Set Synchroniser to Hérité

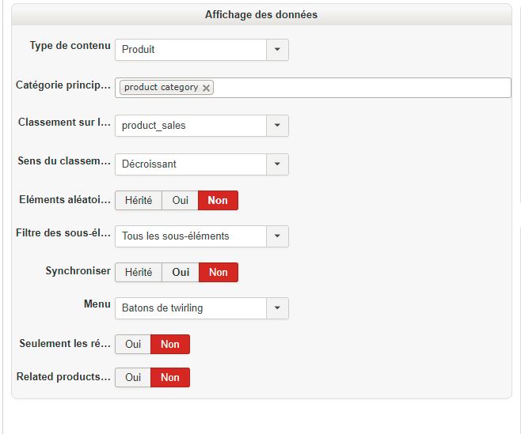[139, 272]
